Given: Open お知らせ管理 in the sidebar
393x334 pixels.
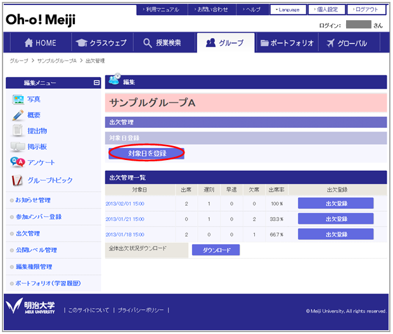Looking at the screenshot, I should pos(33,200).
